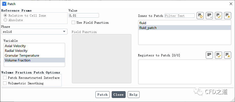Open Registers to Patch list options icon
The height and width of the screenshot is (102, 235).
click(209, 55)
